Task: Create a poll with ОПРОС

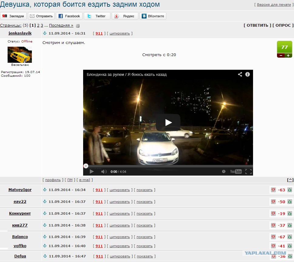Action: (283, 25)
